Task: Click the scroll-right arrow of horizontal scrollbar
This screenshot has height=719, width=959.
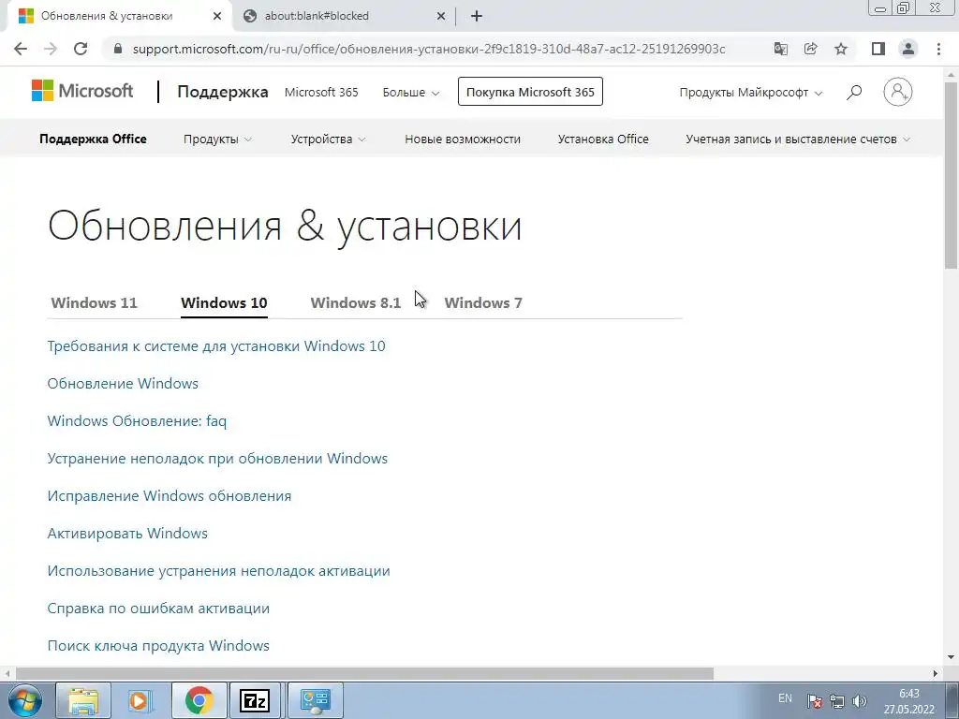Action: pos(936,673)
